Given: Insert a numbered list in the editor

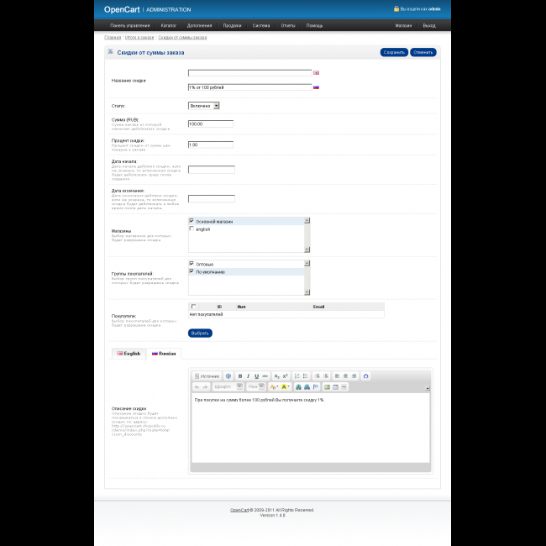Looking at the screenshot, I should point(296,375).
